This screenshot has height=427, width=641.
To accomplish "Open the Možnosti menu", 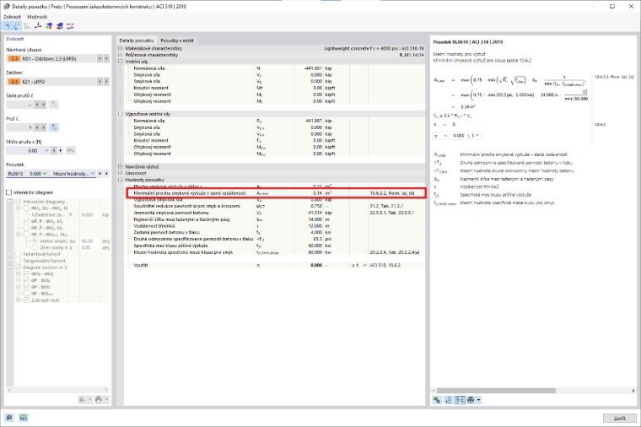I will click(37, 17).
